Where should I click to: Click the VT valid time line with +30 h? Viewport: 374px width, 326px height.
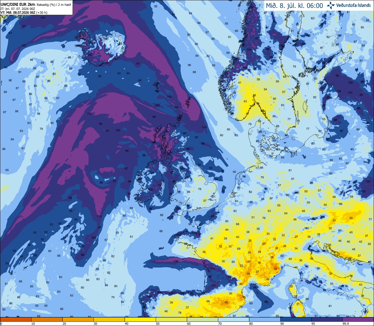(x=24, y=12)
